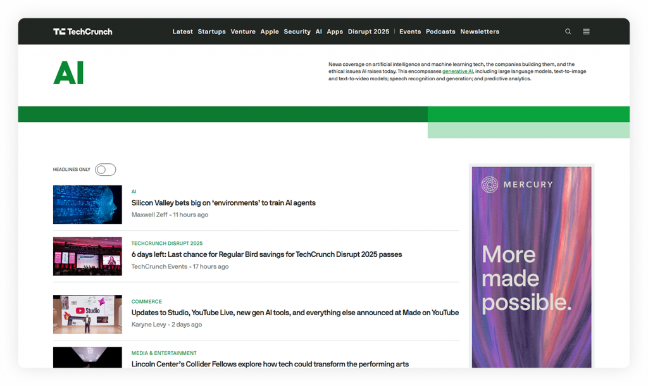The height and width of the screenshot is (386, 648).
Task: Open the Apps section
Action: pyautogui.click(x=335, y=32)
